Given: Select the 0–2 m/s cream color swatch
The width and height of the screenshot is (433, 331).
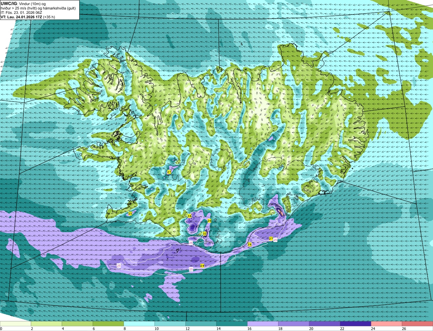Looking at the screenshot, I should point(16,324).
